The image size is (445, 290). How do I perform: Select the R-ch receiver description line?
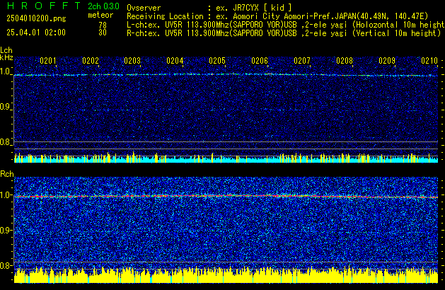point(284,33)
